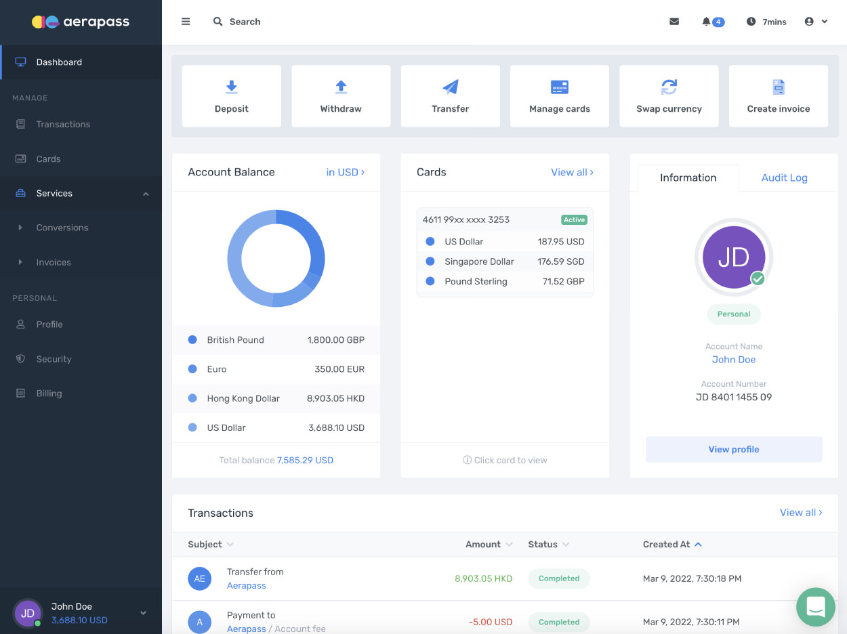Open notifications bell with badge 4
This screenshot has width=847, height=634.
713,22
